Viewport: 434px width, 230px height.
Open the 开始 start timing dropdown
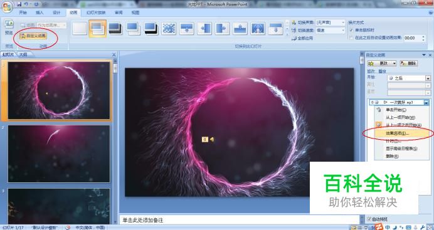click(408, 78)
